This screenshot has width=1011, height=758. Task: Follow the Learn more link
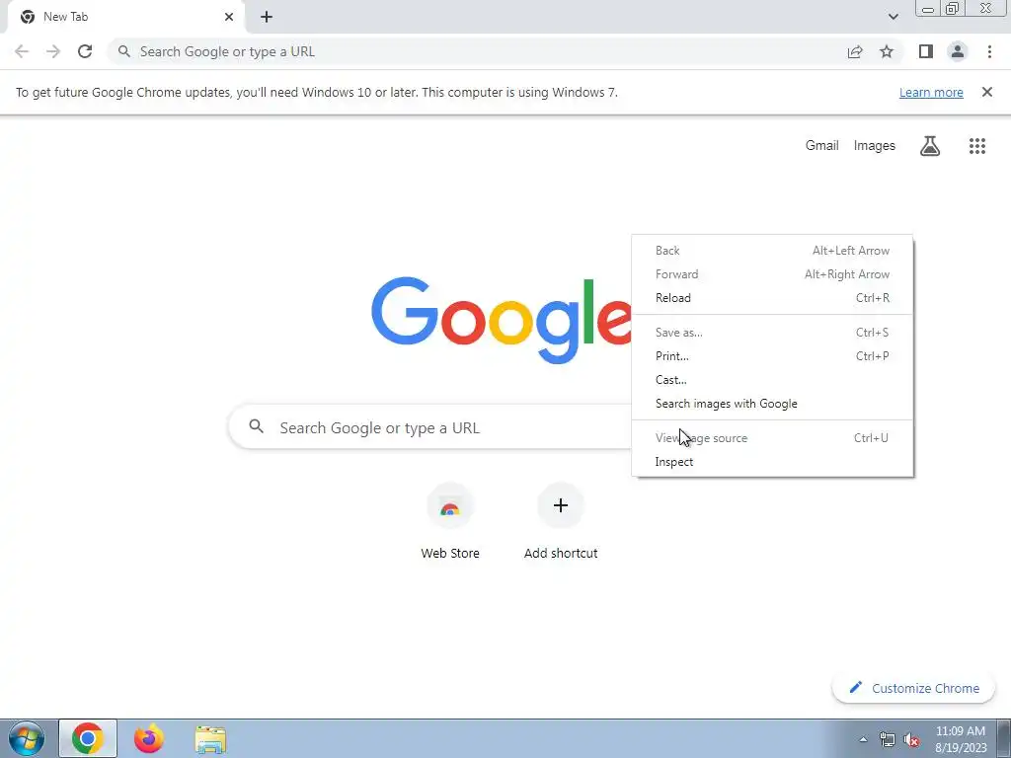tap(931, 92)
